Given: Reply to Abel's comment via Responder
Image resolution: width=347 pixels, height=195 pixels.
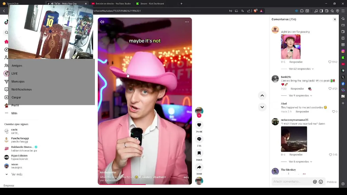Looking at the screenshot, I should tap(302, 112).
